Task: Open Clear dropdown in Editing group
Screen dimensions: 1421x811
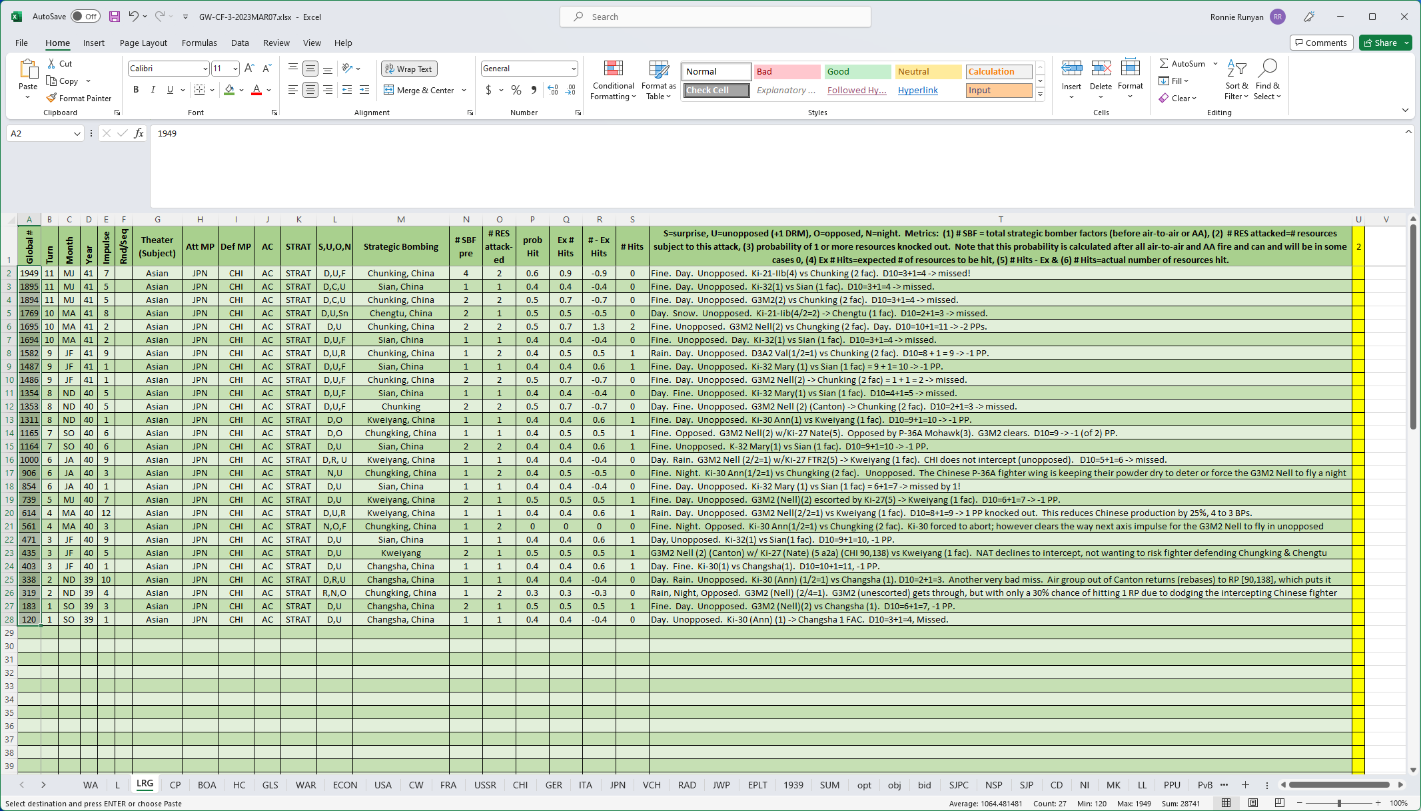Action: coord(1177,98)
